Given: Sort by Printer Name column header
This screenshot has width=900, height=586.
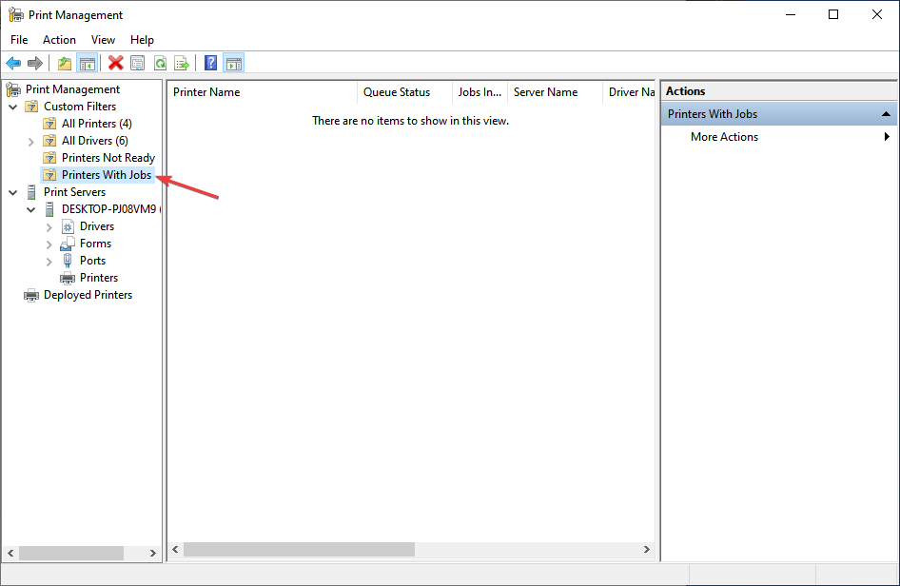Looking at the screenshot, I should pyautogui.click(x=263, y=92).
